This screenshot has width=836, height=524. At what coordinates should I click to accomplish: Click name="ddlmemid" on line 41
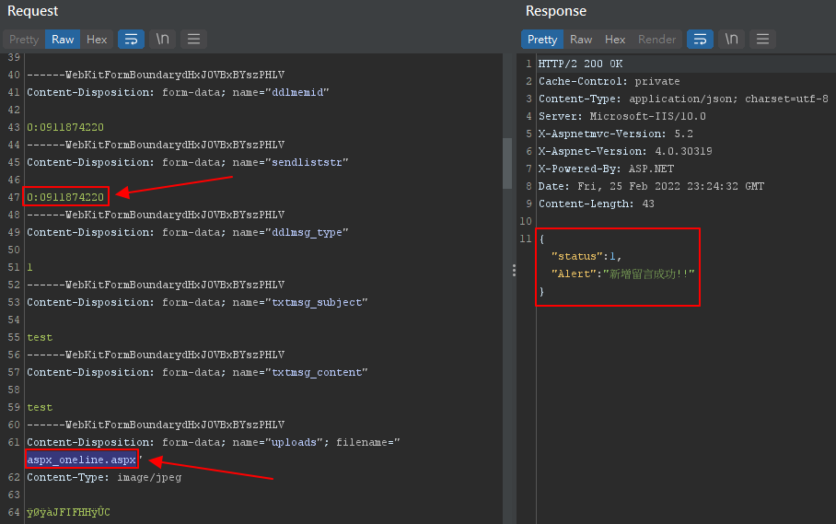coord(281,92)
